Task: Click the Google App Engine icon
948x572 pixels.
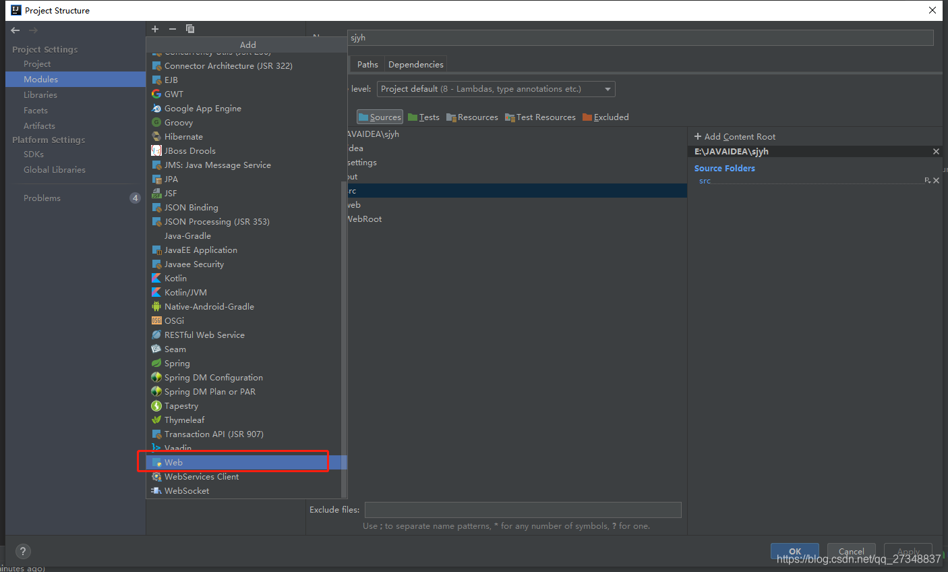Action: (156, 108)
